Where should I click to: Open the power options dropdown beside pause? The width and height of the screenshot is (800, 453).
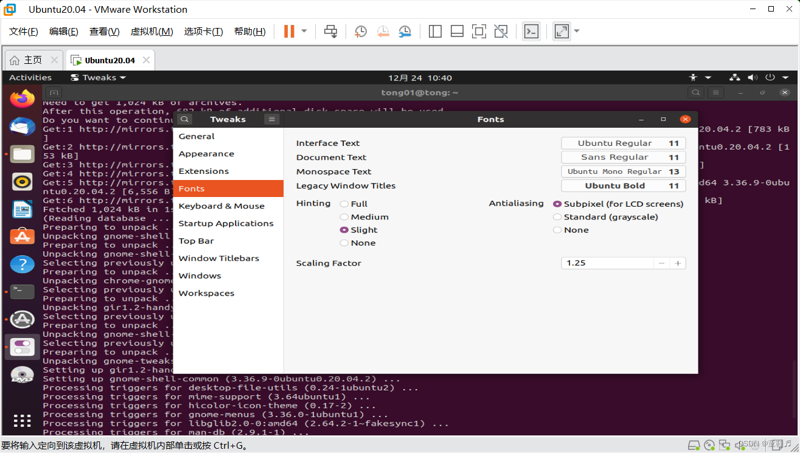pyautogui.click(x=304, y=31)
